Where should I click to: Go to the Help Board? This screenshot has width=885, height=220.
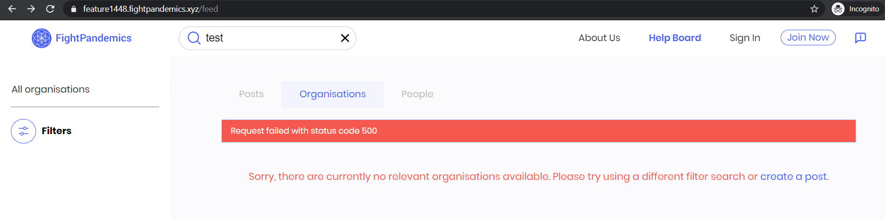tap(675, 38)
